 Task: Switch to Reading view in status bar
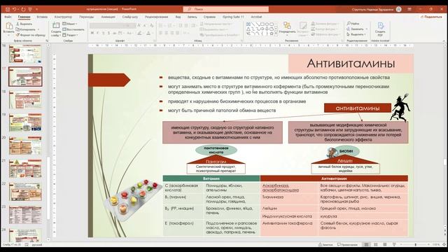tap(384, 244)
